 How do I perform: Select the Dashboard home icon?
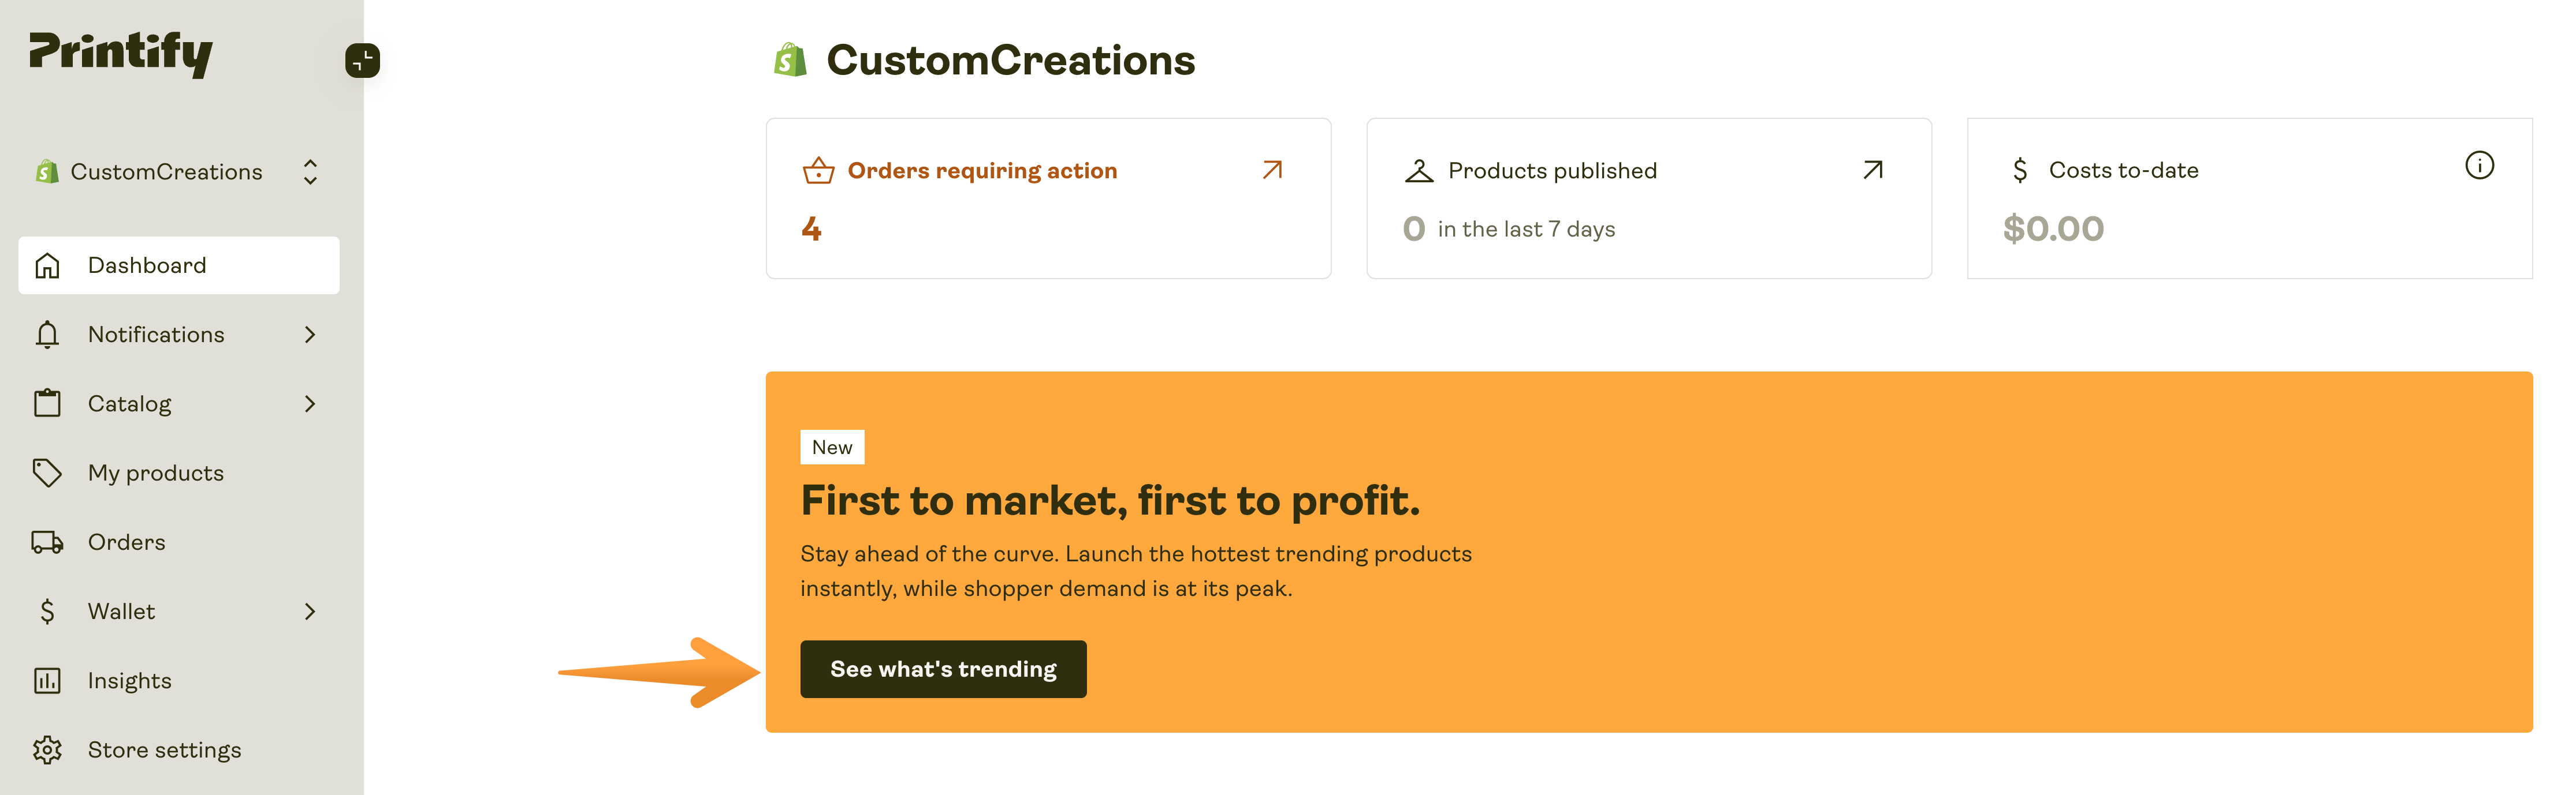pos(47,265)
